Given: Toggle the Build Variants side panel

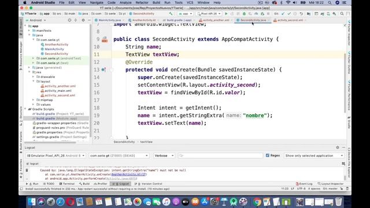Looking at the screenshot, I should click(21, 142).
